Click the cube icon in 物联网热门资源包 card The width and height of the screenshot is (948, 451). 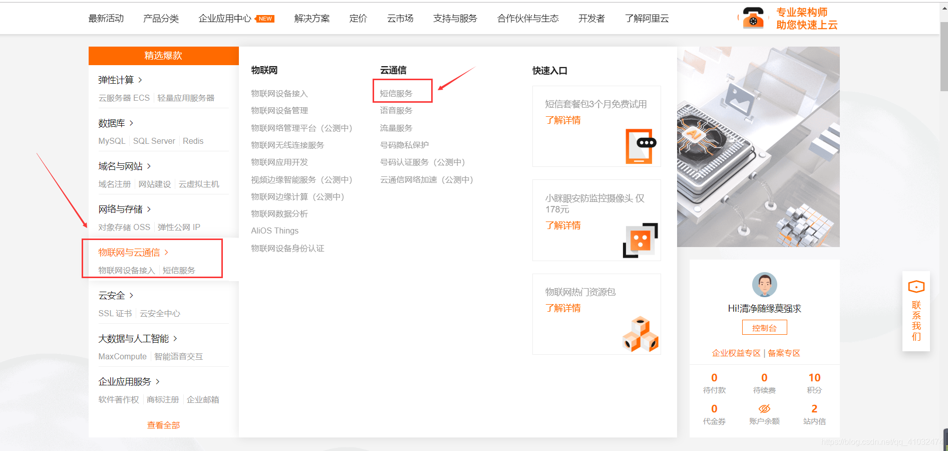[640, 333]
